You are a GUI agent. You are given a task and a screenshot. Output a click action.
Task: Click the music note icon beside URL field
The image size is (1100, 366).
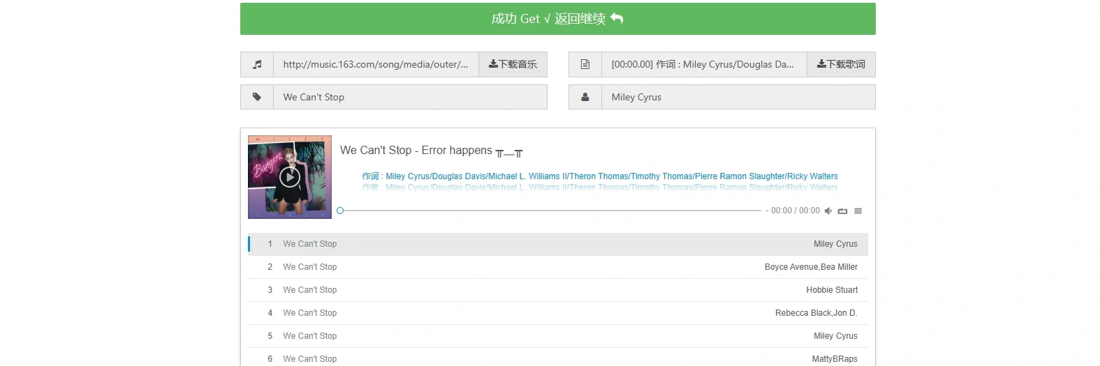point(257,64)
